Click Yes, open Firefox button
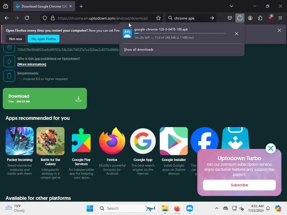This screenshot has height=215, width=287. (x=43, y=39)
